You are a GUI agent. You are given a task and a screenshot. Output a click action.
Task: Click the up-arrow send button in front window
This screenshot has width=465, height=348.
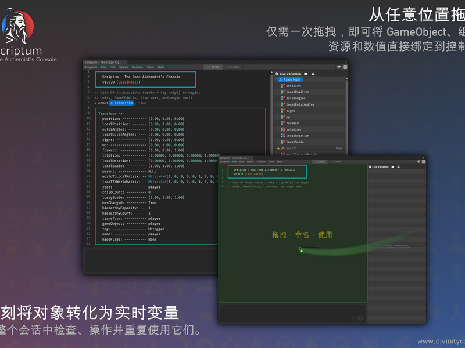click(x=360, y=318)
